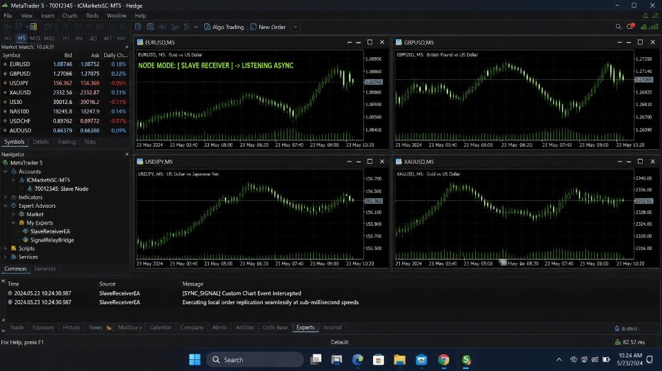662x371 pixels.
Task: Switch to the Favorites tab in Navigator
Action: (x=45, y=269)
